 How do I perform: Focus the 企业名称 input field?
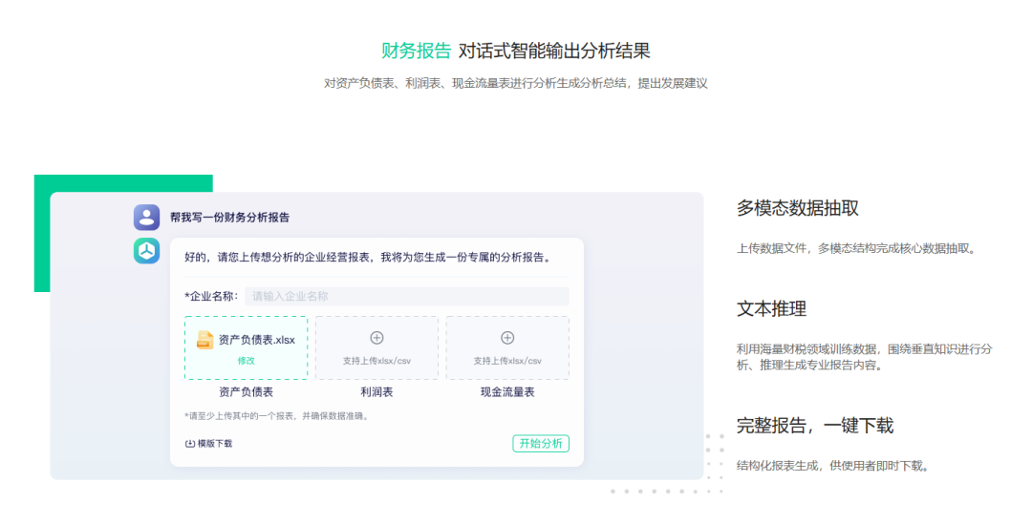coord(406,297)
